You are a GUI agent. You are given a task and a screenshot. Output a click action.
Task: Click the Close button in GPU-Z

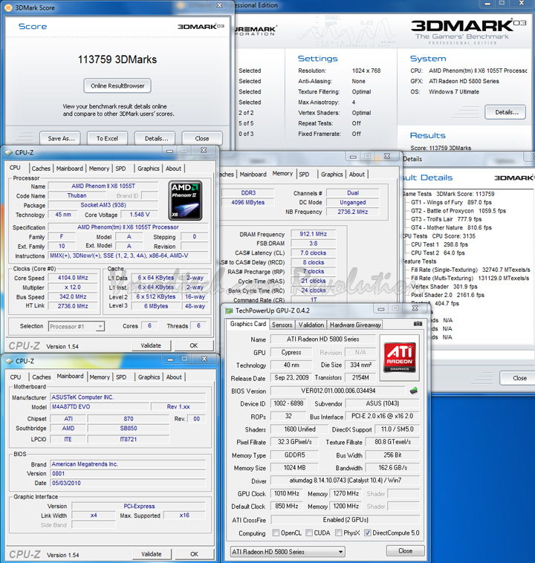click(405, 551)
